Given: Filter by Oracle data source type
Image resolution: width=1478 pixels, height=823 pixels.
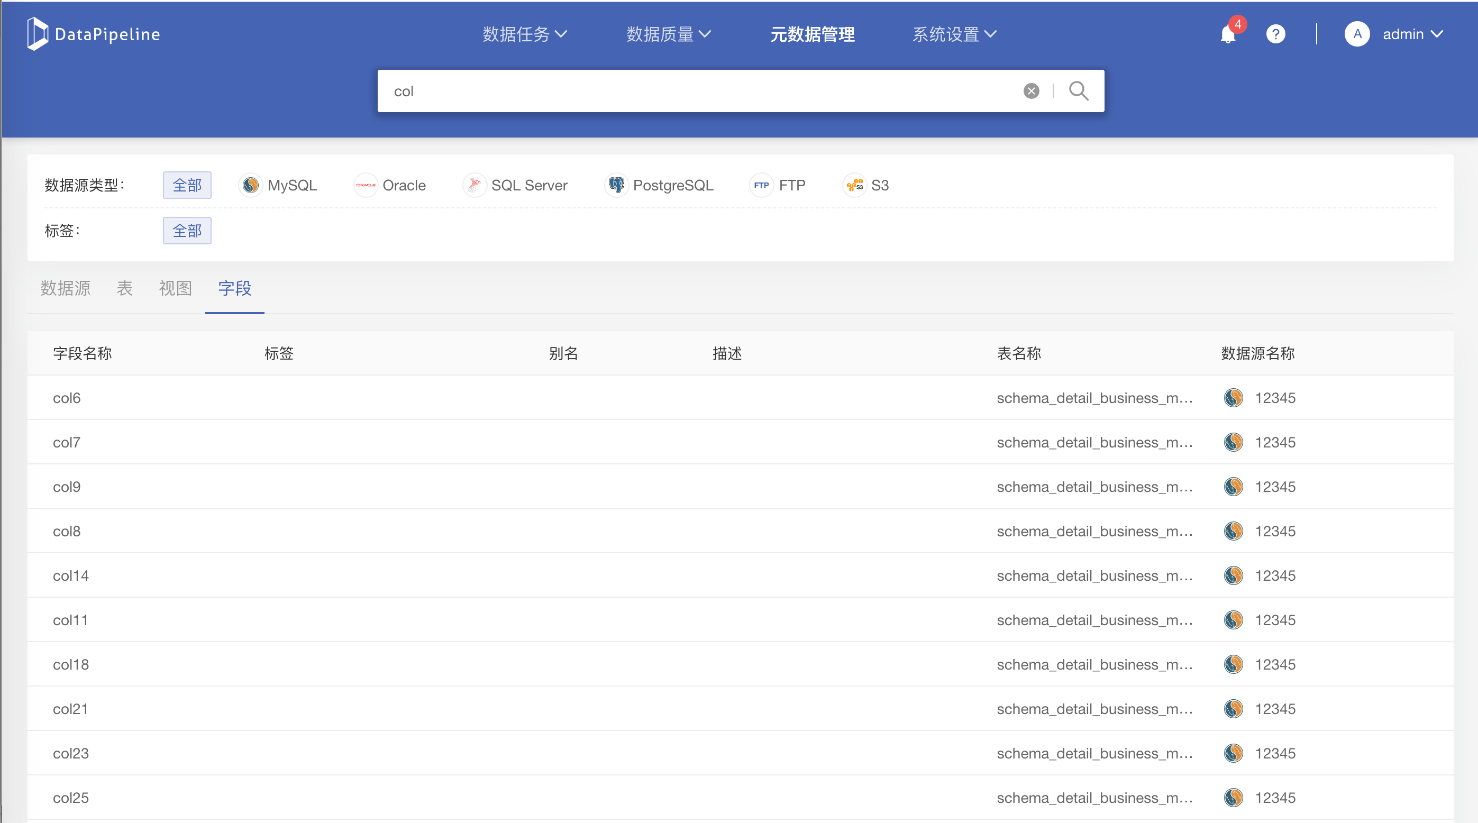Looking at the screenshot, I should 390,185.
